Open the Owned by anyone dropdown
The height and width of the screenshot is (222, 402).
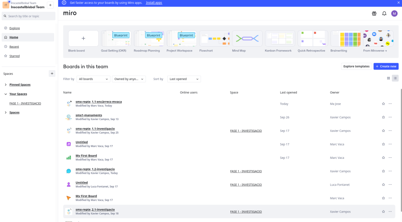[x=129, y=79]
